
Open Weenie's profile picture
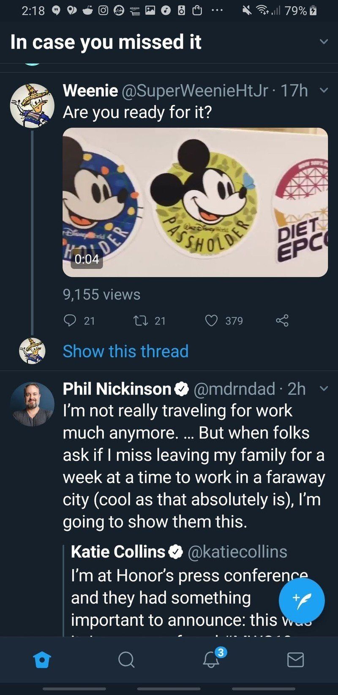point(33,106)
